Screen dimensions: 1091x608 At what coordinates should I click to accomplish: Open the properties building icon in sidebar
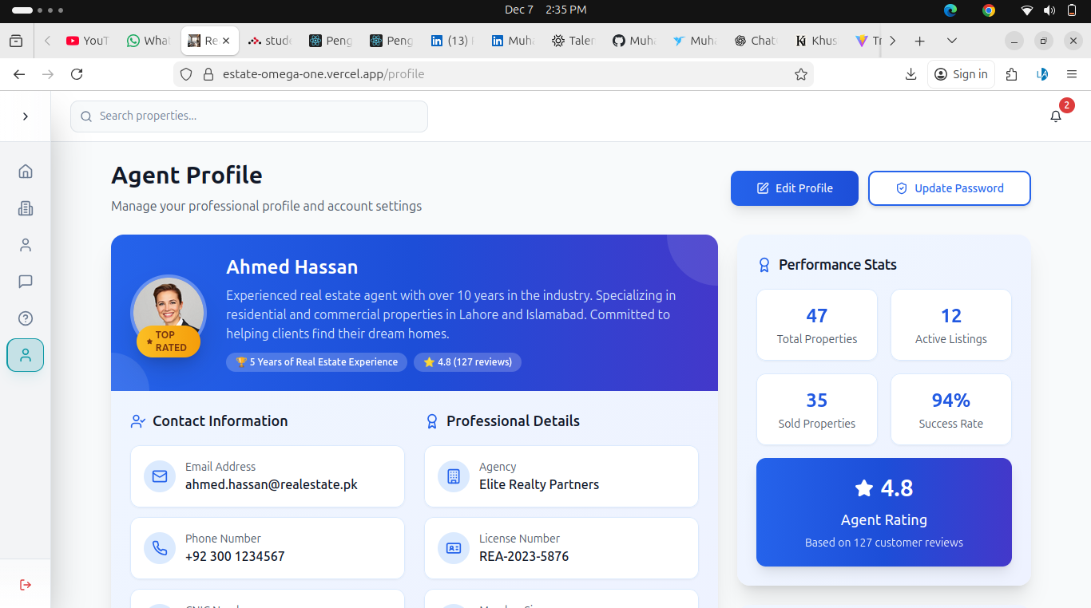click(26, 208)
